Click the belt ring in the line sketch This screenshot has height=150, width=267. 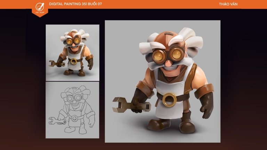(74, 118)
